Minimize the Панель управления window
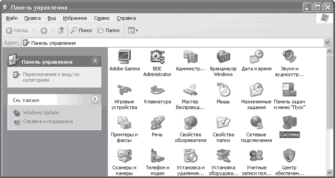 pos(307,8)
